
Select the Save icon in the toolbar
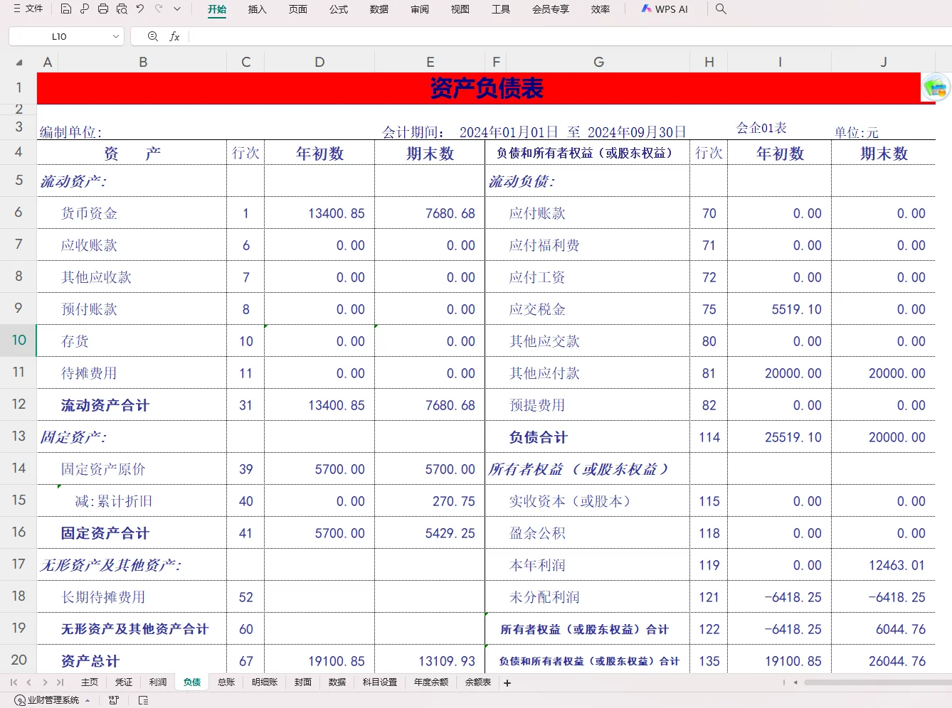(66, 9)
